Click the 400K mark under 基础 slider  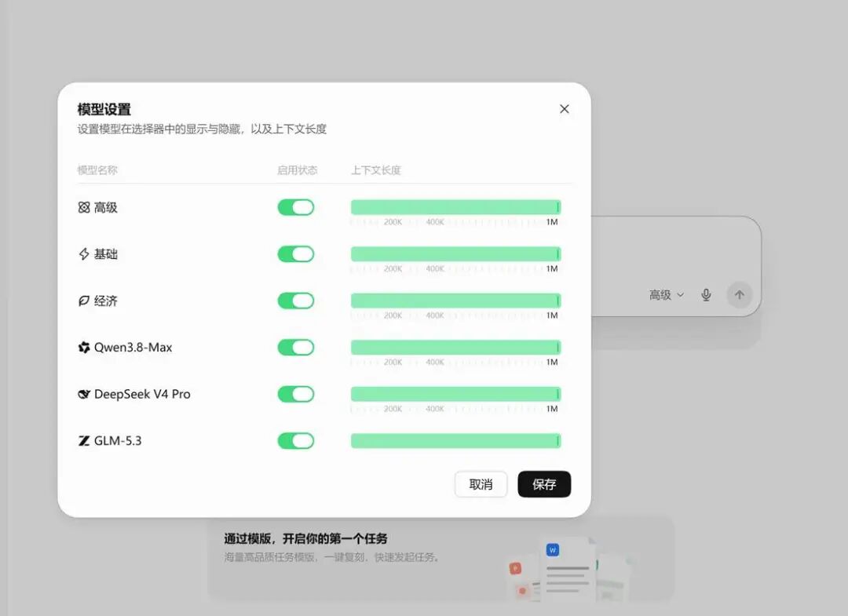[435, 268]
